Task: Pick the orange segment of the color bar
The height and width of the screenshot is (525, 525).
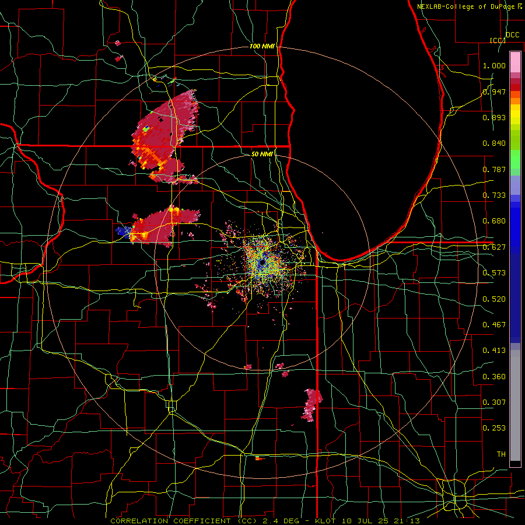Action: (x=515, y=101)
